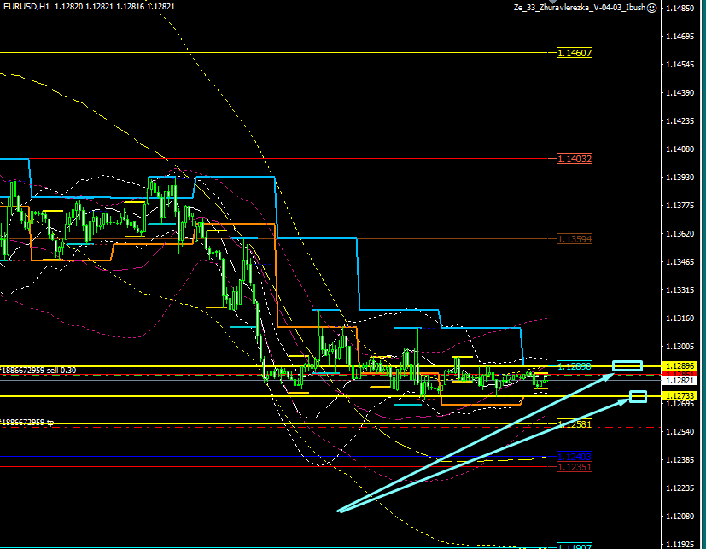The width and height of the screenshot is (706, 549).
Task: Click the Ze_33_Zhuravlerezka_V-04-03_Ibush expert name
Action: [580, 8]
